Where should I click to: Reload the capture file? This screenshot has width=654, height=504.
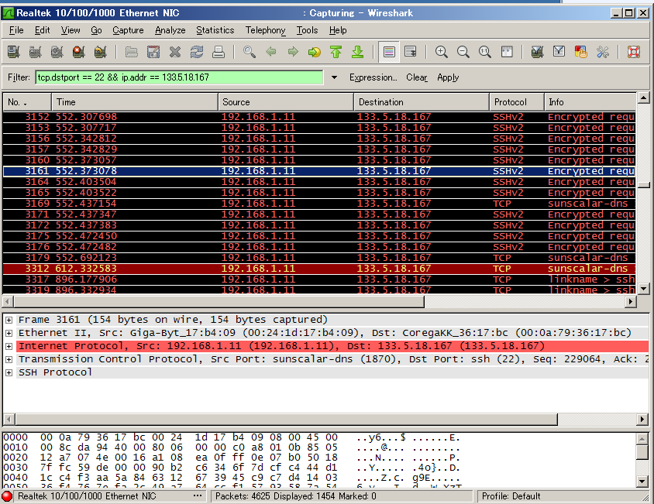[197, 52]
